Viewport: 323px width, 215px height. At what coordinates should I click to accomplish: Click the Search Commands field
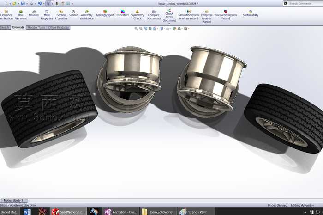(303, 3)
